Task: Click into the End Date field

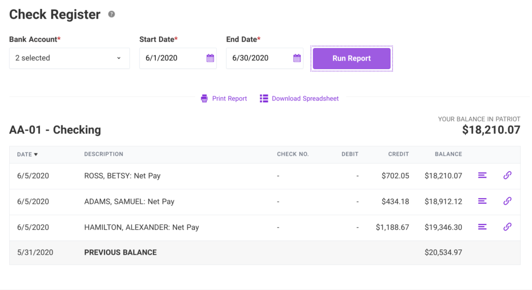Action: (x=258, y=58)
